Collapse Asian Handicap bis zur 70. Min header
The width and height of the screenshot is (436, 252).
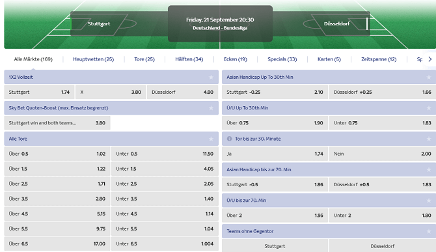329,170
